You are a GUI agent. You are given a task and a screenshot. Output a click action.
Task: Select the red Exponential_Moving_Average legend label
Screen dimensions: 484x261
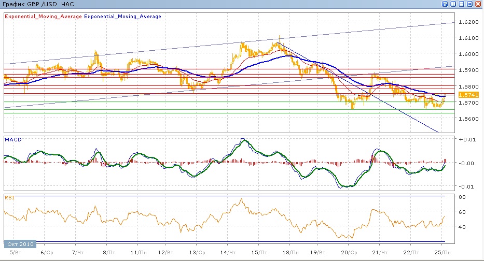[43, 17]
